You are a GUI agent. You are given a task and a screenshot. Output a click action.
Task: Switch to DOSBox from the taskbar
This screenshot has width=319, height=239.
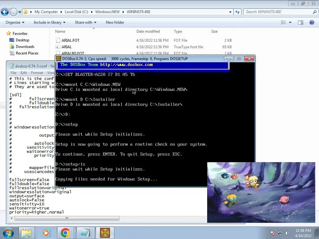105,233
